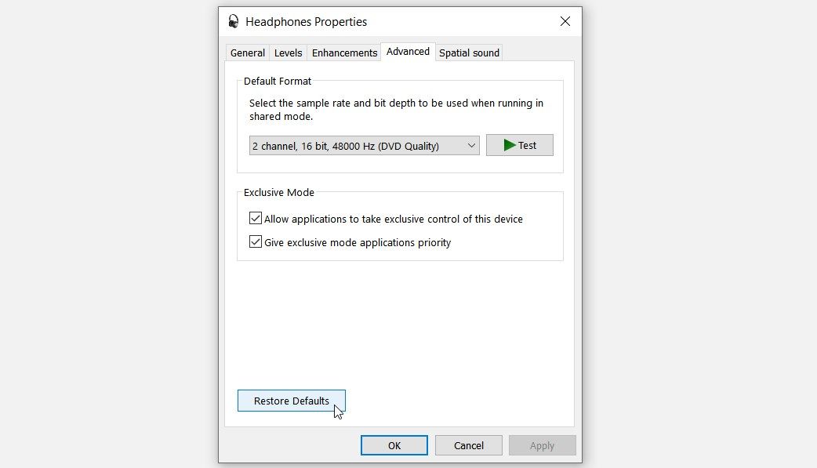This screenshot has height=468, width=817.
Task: Click the headphones icon in the title bar
Action: [x=234, y=21]
